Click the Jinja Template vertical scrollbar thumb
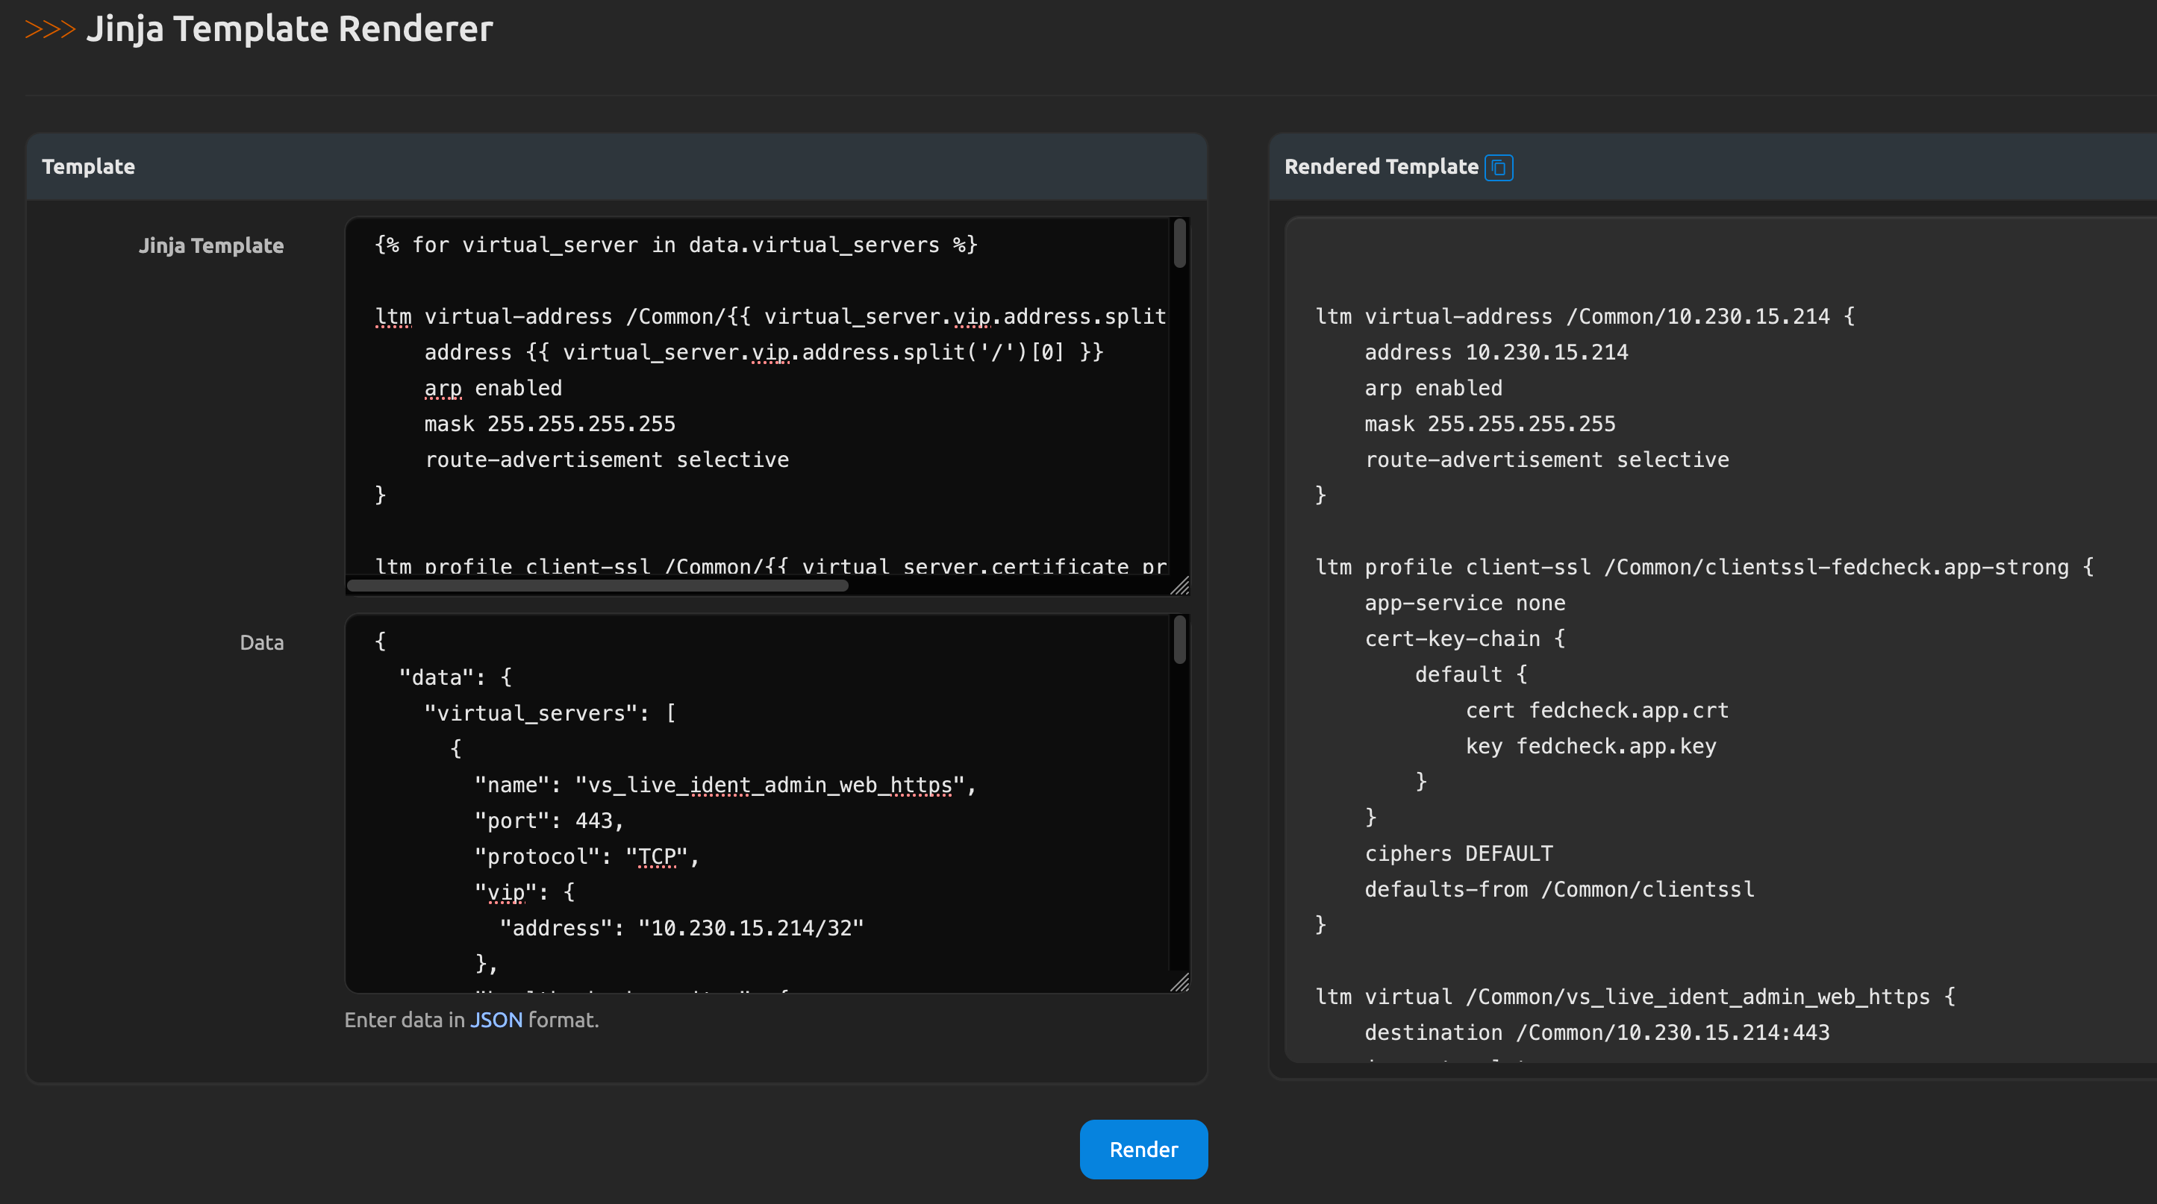Image resolution: width=2157 pixels, height=1204 pixels. click(1179, 243)
